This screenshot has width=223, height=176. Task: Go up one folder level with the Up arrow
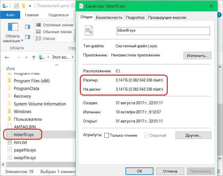(x=34, y=58)
